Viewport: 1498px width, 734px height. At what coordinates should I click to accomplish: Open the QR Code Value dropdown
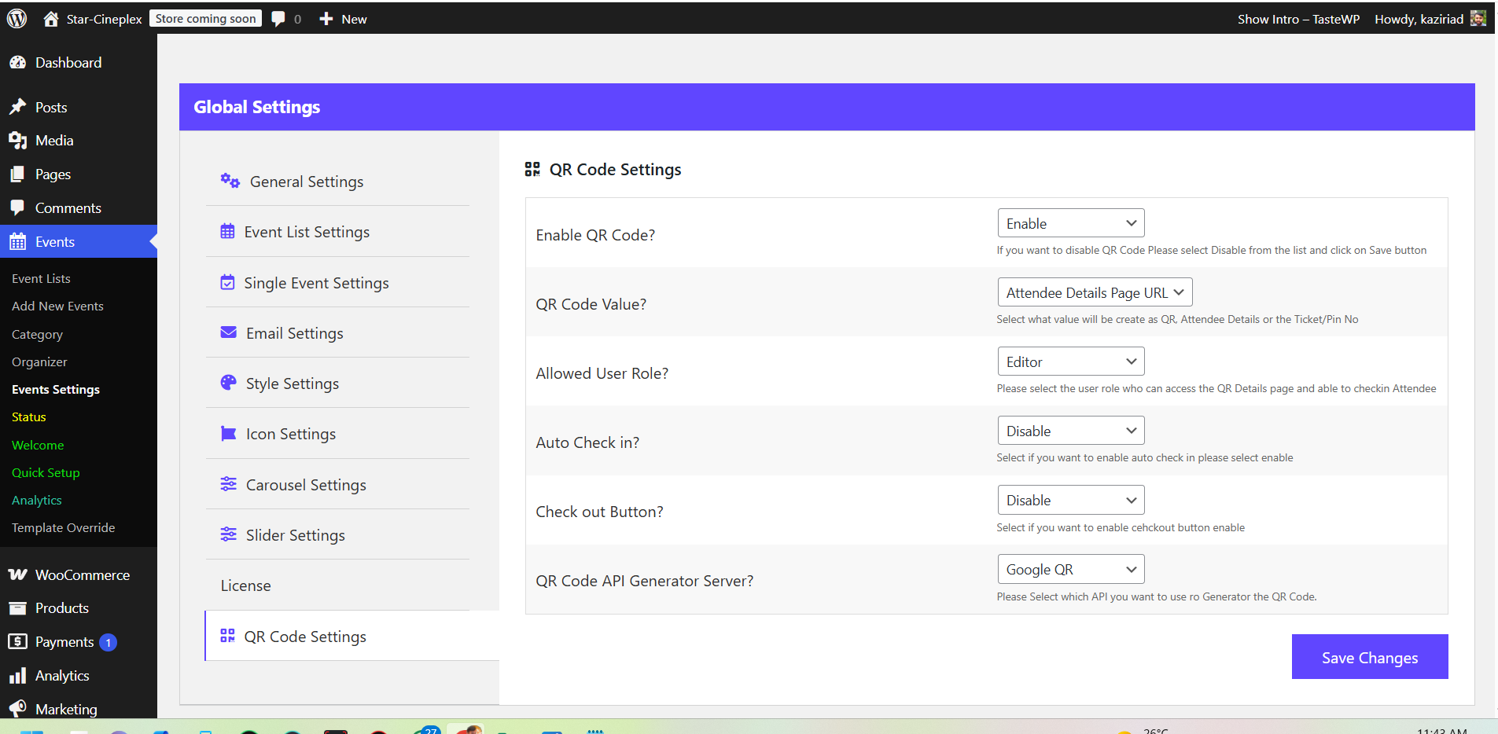click(x=1094, y=292)
